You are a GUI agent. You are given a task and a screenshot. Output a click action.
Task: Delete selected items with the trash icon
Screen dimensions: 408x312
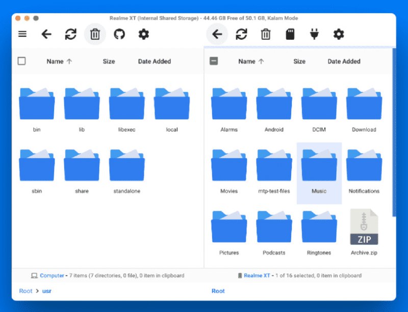coord(95,34)
